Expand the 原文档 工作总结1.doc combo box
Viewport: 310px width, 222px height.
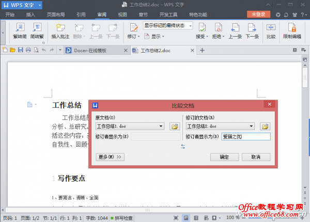coord(161,126)
